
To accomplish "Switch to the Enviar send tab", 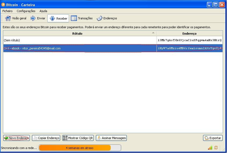I will (38, 18).
